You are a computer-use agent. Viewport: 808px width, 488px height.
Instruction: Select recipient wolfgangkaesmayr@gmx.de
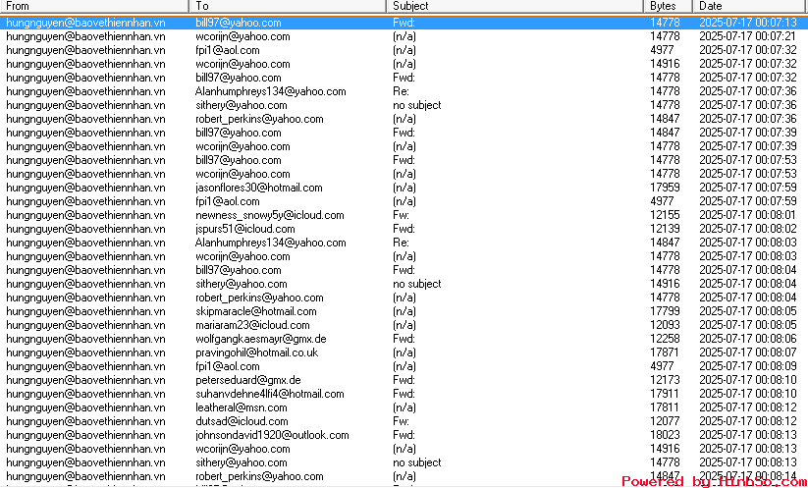point(261,339)
